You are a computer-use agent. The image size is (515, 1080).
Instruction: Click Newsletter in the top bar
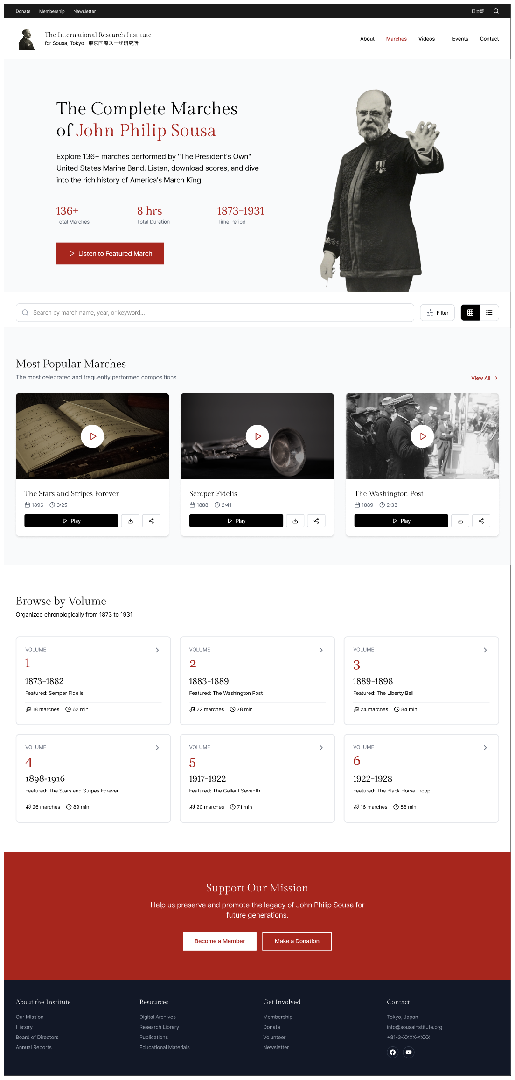(84, 11)
